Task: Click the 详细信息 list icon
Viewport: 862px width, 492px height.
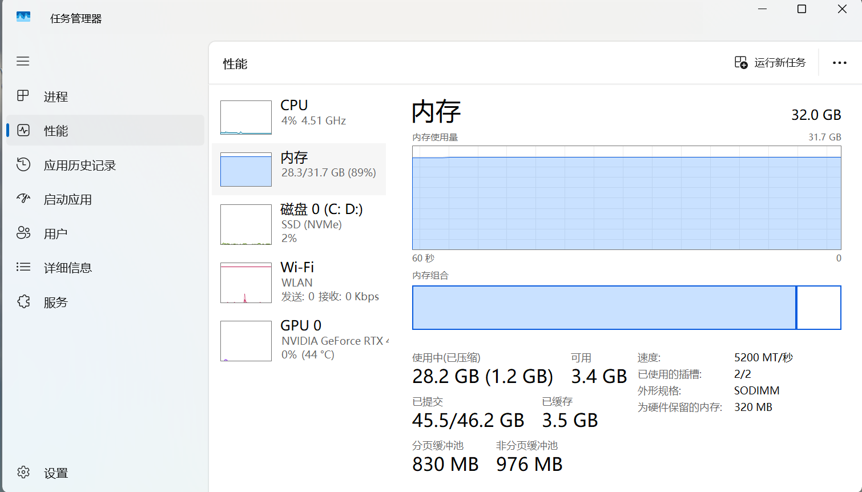Action: [x=23, y=267]
